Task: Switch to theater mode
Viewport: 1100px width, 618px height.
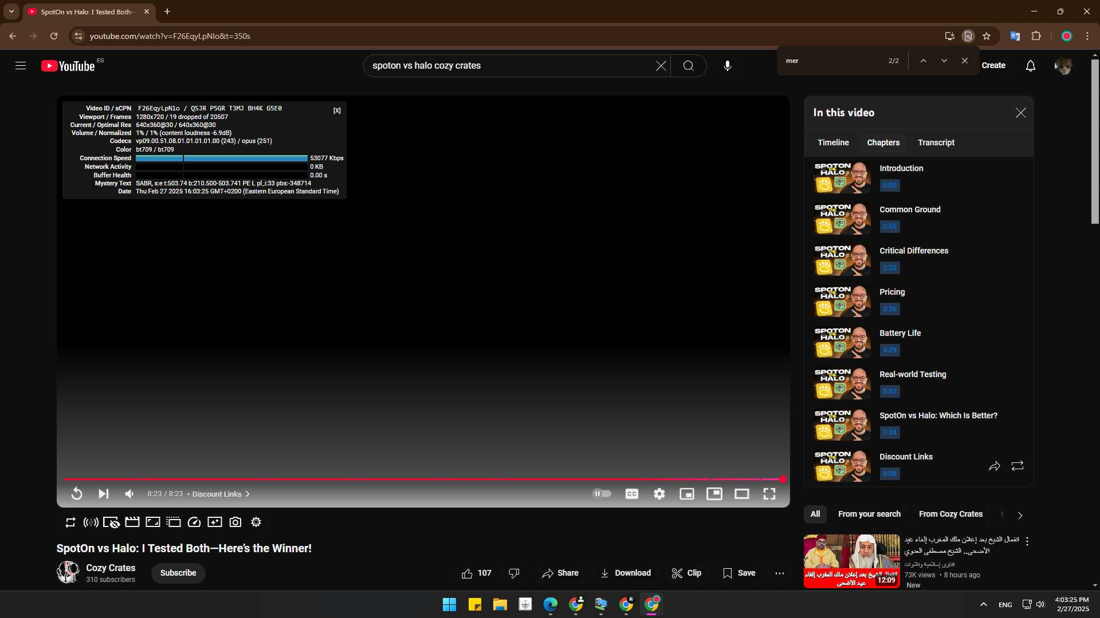Action: [x=741, y=494]
